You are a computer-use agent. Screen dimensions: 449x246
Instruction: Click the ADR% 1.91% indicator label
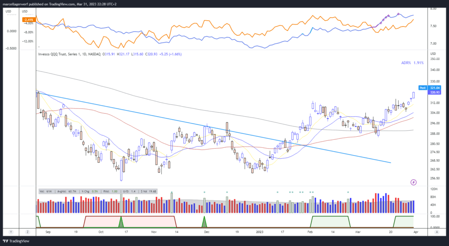(x=412, y=63)
